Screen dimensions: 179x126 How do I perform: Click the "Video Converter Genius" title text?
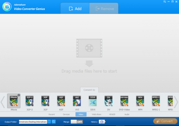[29, 9]
